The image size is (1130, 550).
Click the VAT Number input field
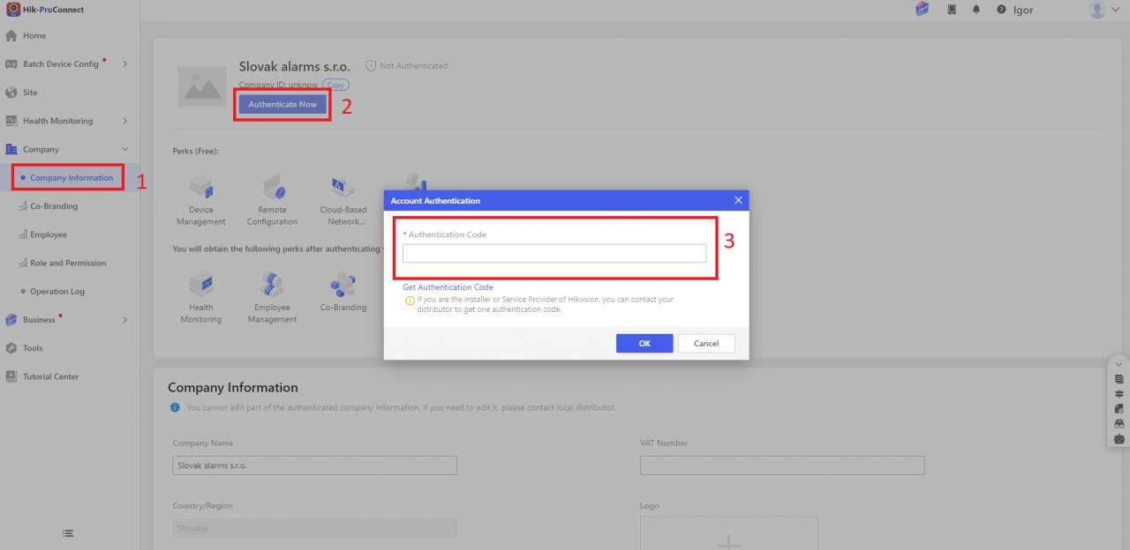(x=782, y=465)
